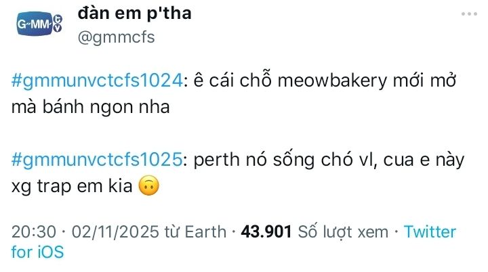This screenshot has width=488, height=272.
Task: Click the phrase cua e này
Action: (416, 160)
